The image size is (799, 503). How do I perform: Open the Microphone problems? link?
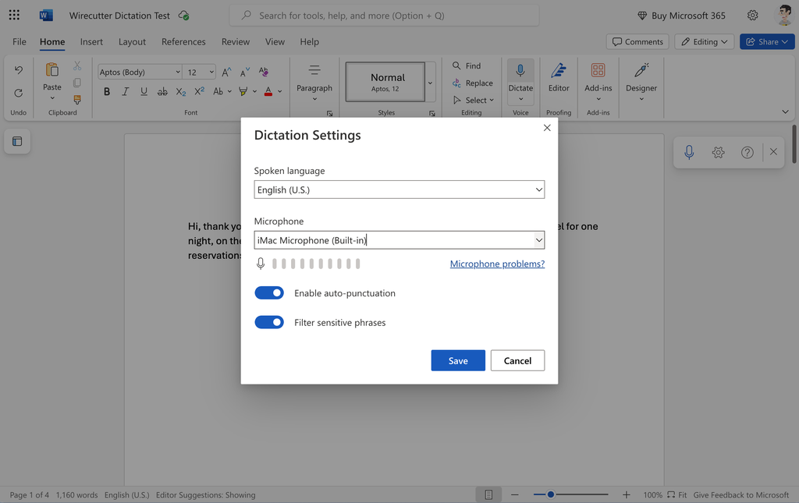pos(497,264)
